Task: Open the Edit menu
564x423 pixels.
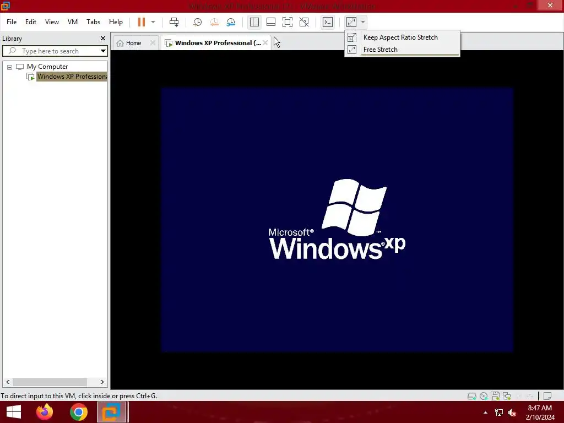Action: point(31,22)
